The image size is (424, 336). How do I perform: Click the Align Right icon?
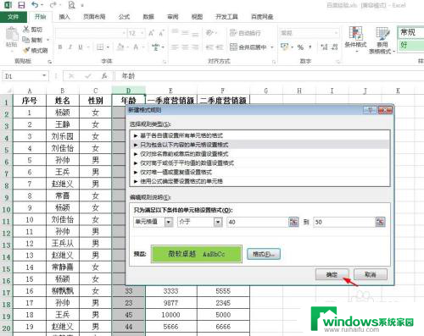(x=195, y=47)
